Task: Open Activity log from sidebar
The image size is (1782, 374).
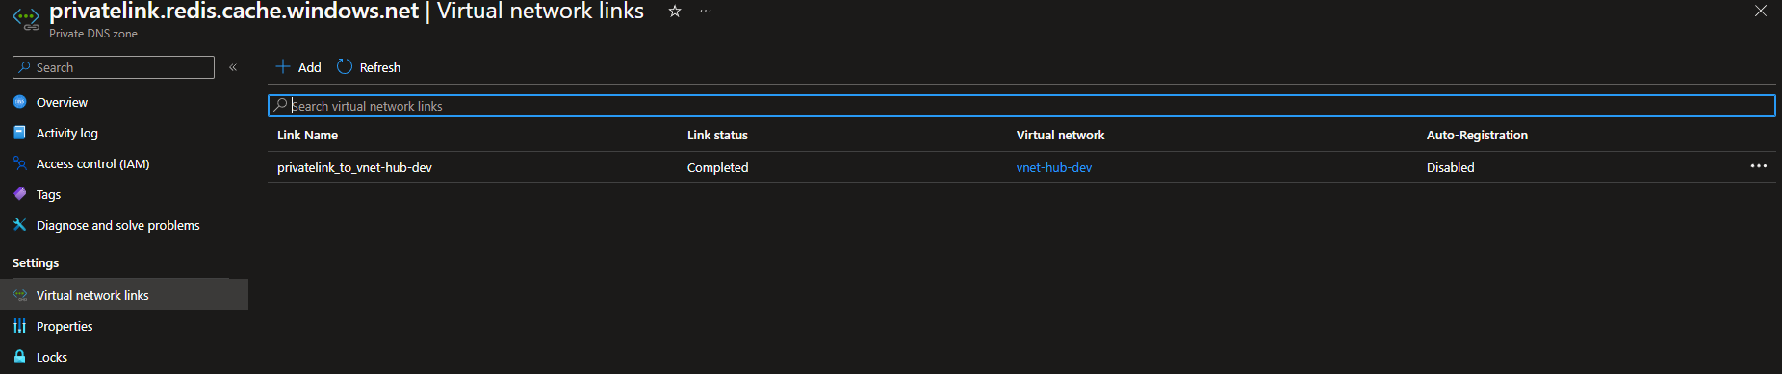Action: click(x=67, y=133)
